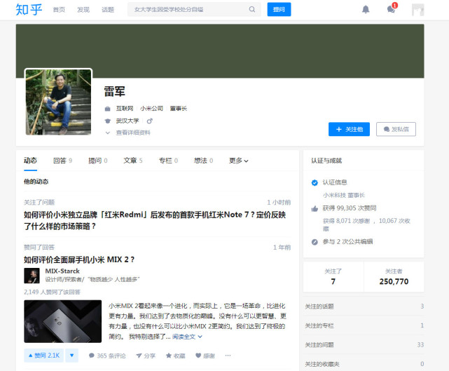Click the search magnifier icon
This screenshot has height=371, width=449.
[252, 10]
